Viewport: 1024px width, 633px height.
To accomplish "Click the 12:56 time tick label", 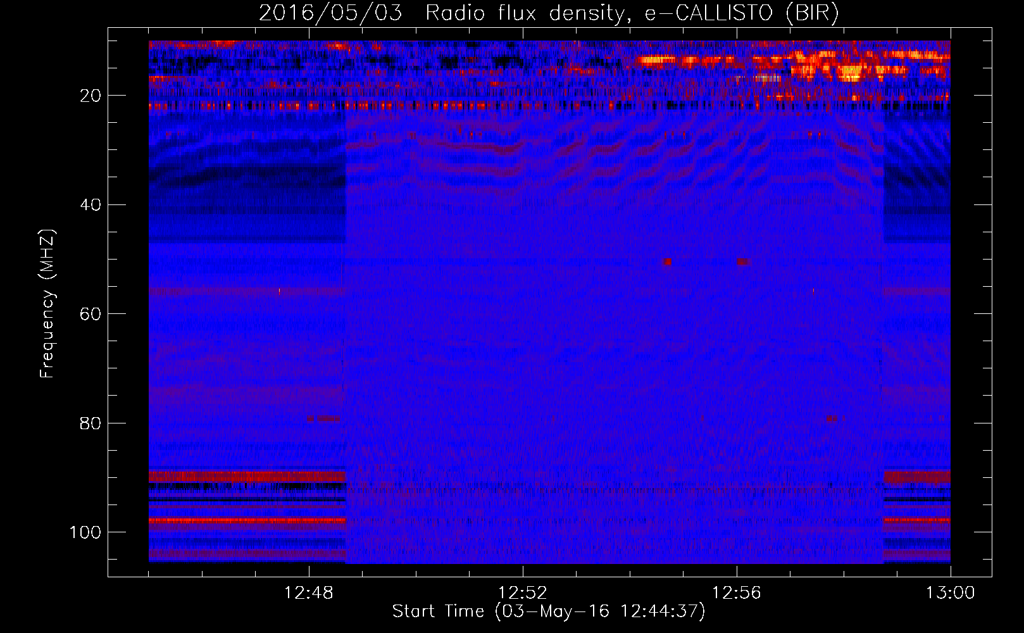I will coord(737,593).
